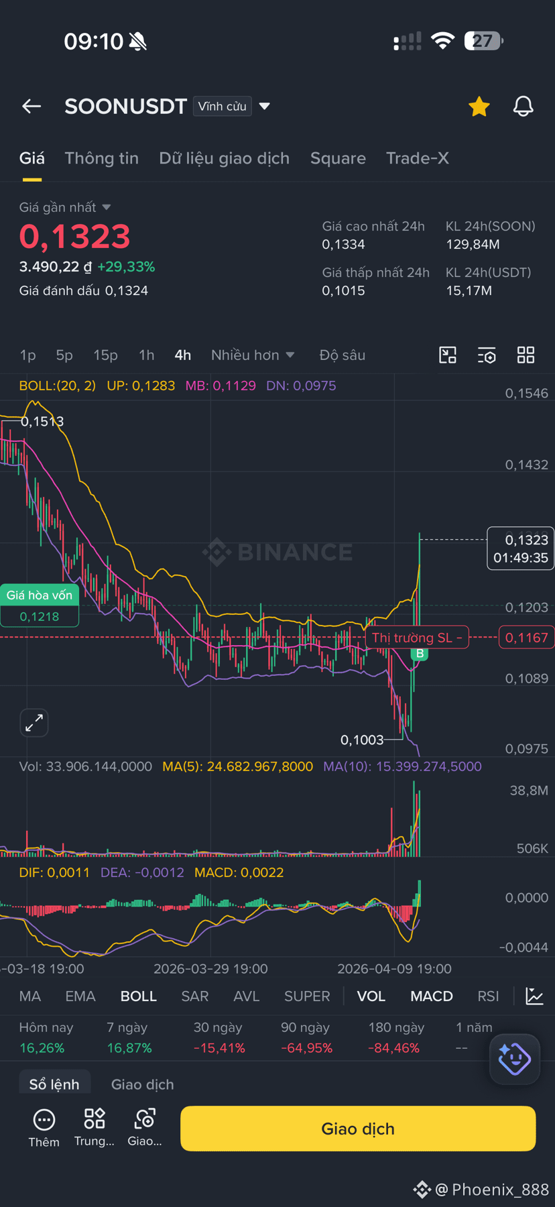
Task: Toggle the AVL indicator
Action: coord(247,996)
